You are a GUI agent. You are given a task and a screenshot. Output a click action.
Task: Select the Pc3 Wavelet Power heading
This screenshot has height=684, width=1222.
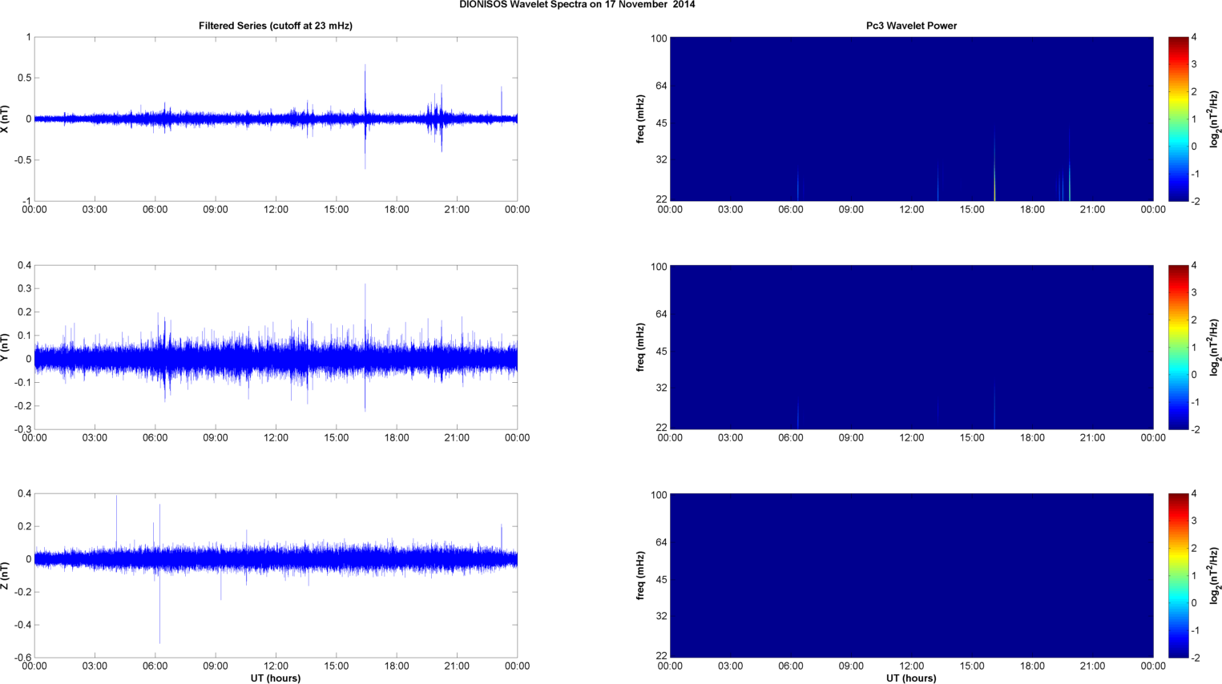[911, 26]
